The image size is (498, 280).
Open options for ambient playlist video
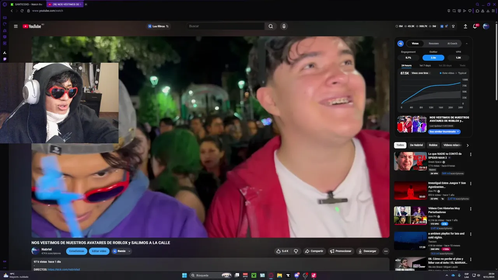coord(470,234)
